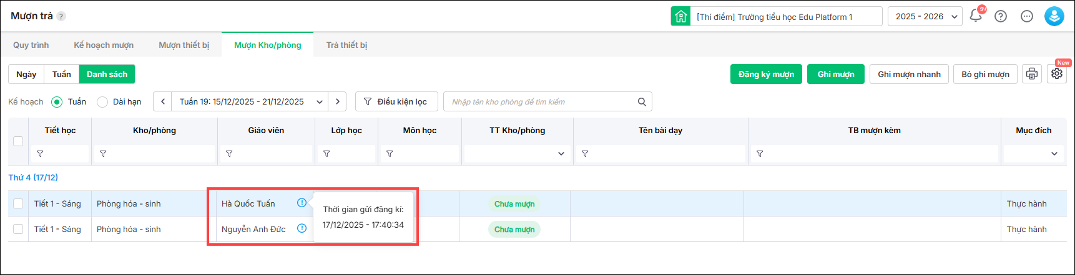Image resolution: width=1075 pixels, height=275 pixels.
Task: Select the Tuần radio button
Action: [57, 102]
